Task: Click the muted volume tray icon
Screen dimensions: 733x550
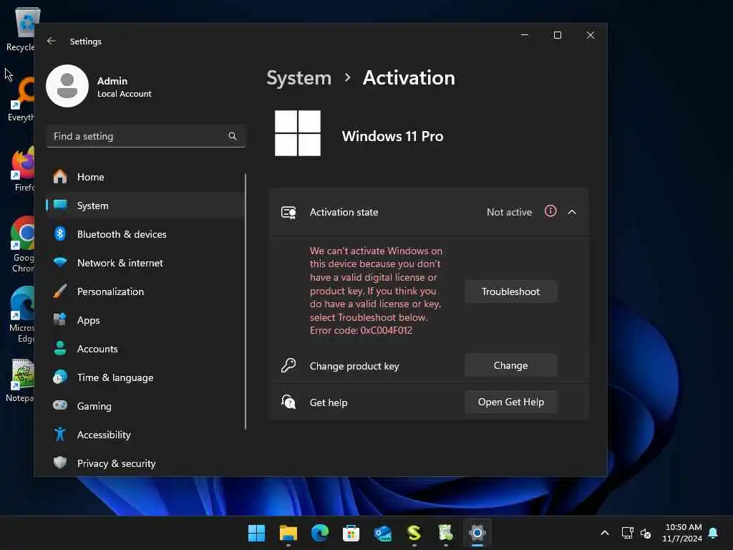Action: (646, 533)
